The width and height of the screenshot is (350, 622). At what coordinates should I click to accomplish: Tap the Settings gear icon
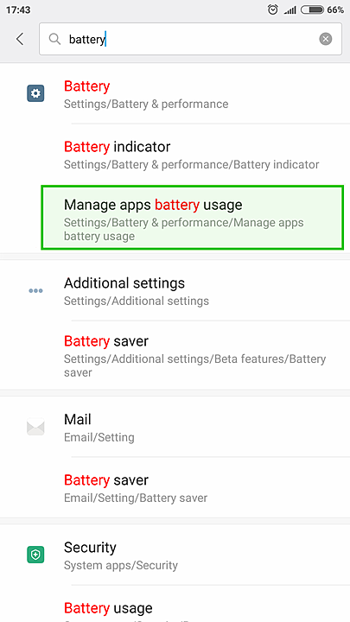click(x=35, y=93)
